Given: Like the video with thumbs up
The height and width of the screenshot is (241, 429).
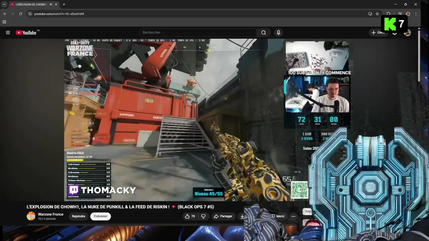Looking at the screenshot, I should [190, 216].
